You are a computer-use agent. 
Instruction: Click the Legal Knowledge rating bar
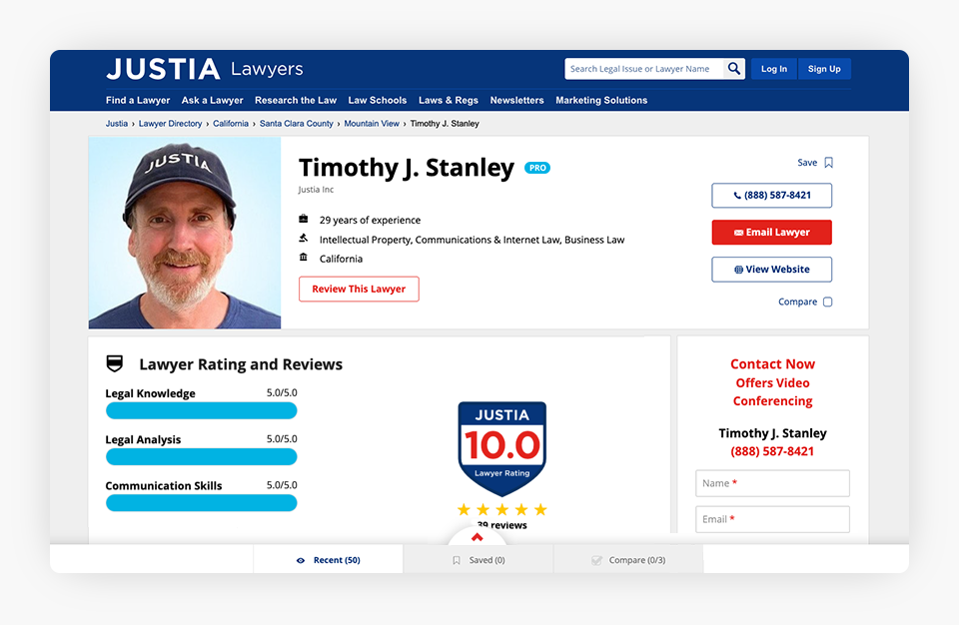coord(201,410)
